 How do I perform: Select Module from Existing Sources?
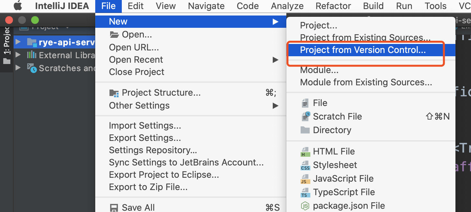366,82
